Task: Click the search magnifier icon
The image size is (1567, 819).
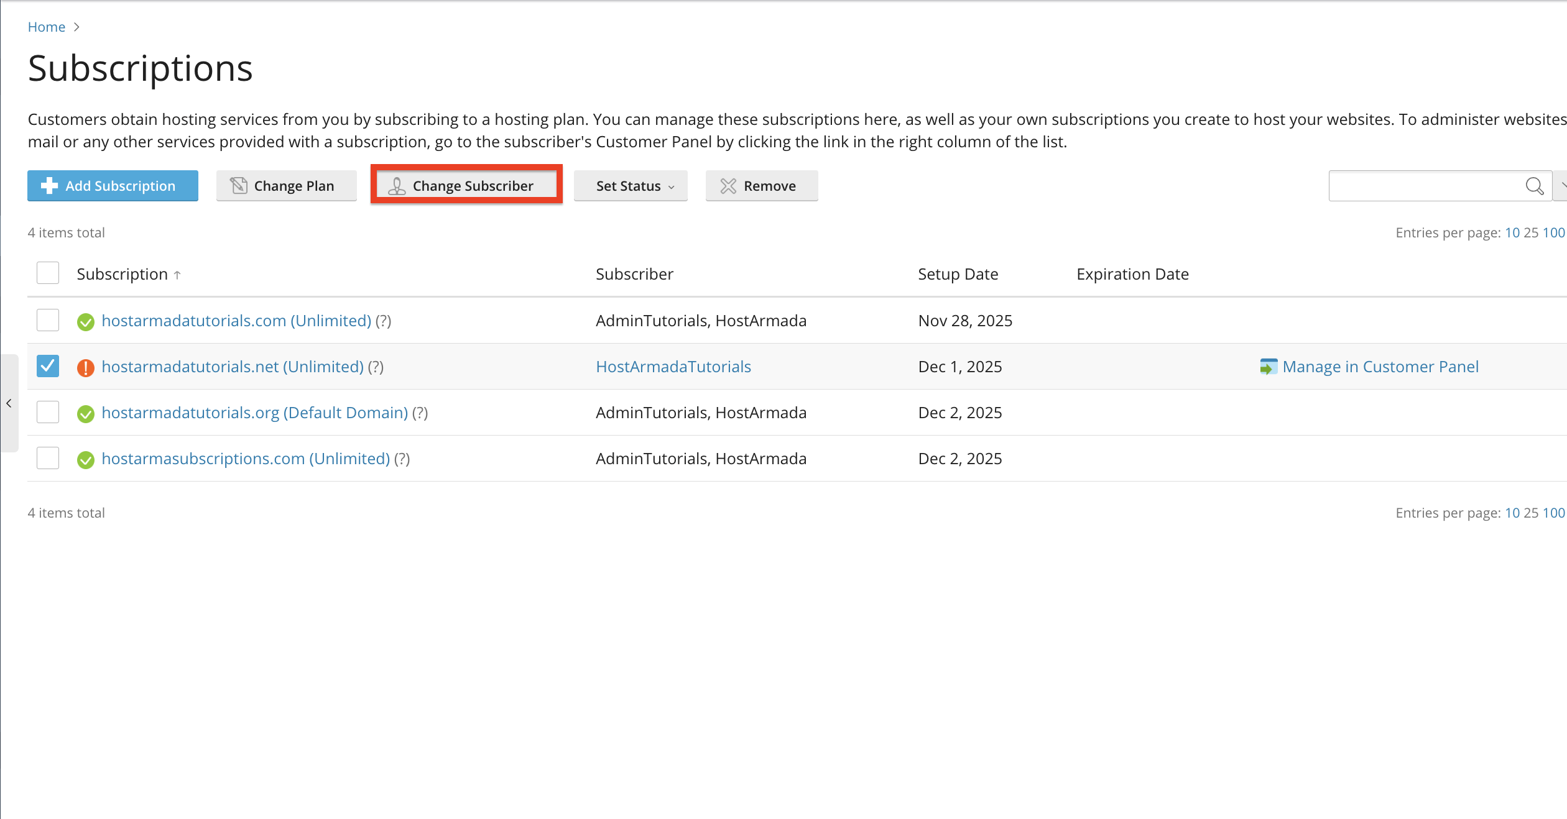Action: (1534, 186)
